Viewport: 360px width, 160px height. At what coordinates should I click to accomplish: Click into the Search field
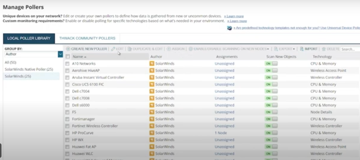point(350,49)
